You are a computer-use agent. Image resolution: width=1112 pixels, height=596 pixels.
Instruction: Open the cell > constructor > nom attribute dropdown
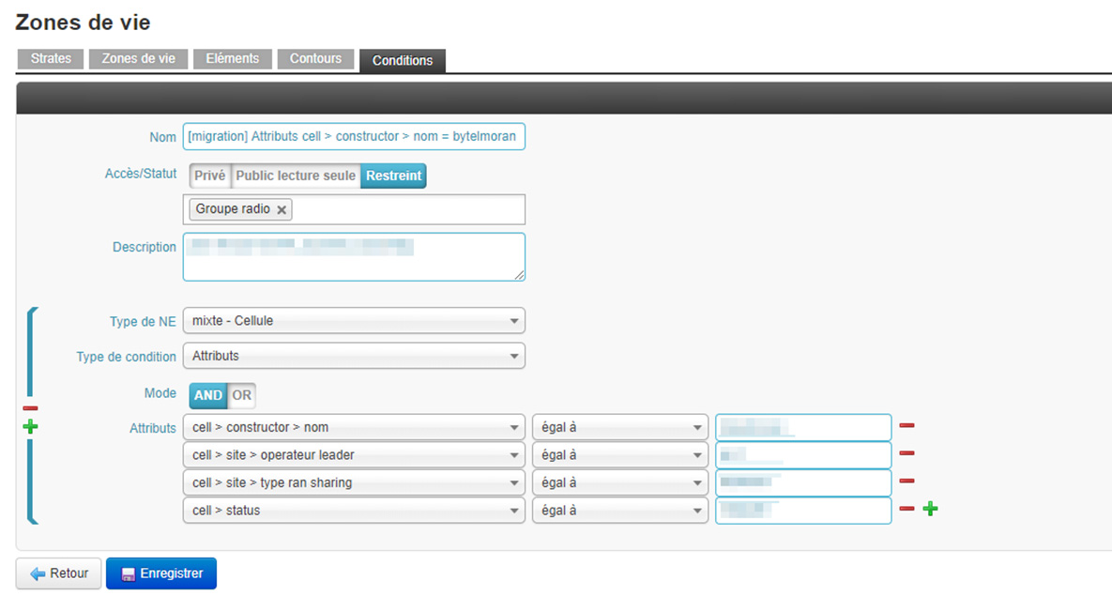coord(354,428)
